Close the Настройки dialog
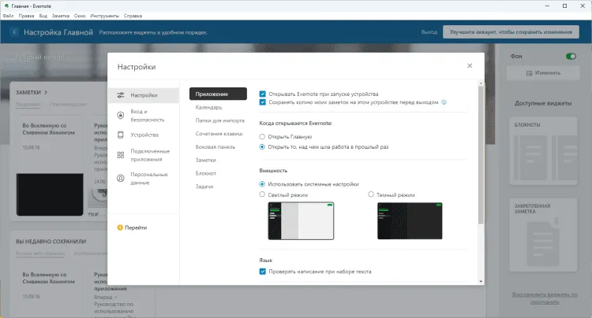The width and height of the screenshot is (592, 318). point(470,65)
